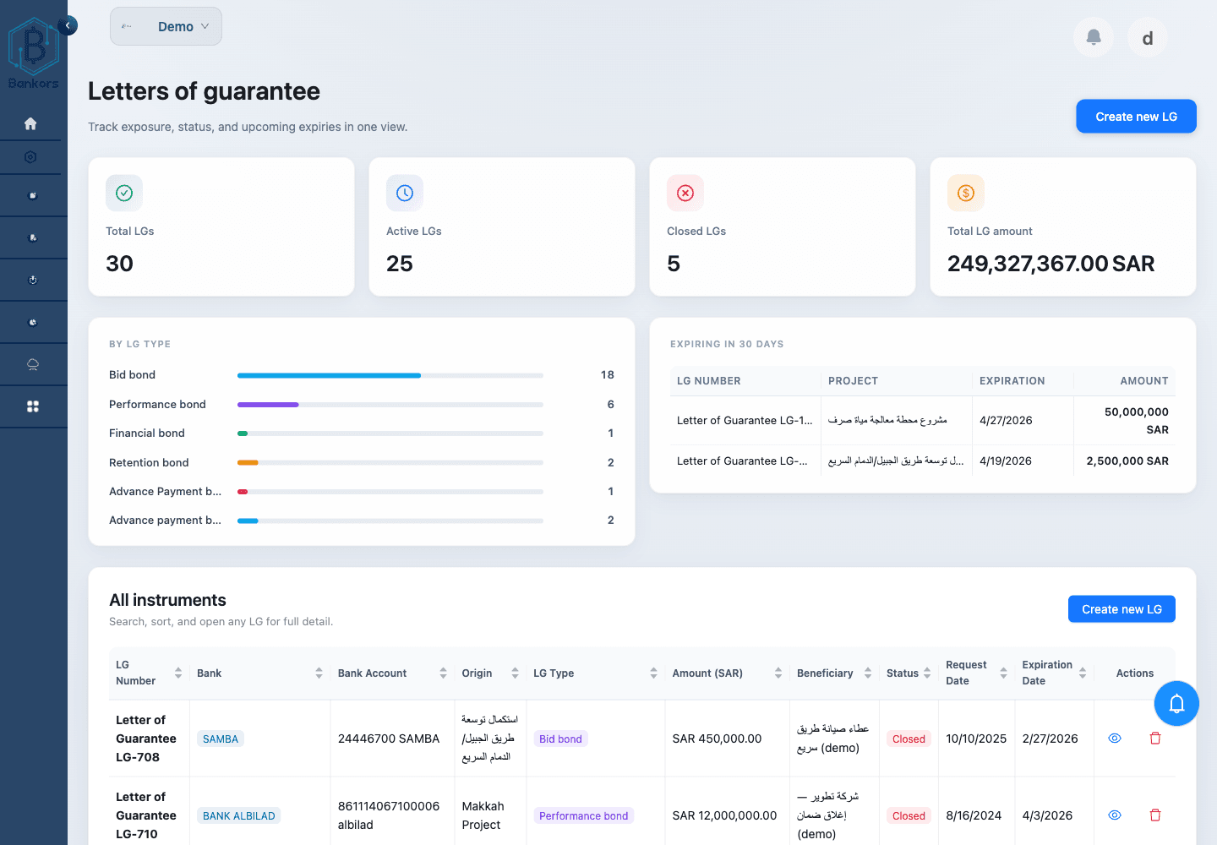Open the user avatar menu labeled d
The height and width of the screenshot is (845, 1217).
pos(1147,37)
